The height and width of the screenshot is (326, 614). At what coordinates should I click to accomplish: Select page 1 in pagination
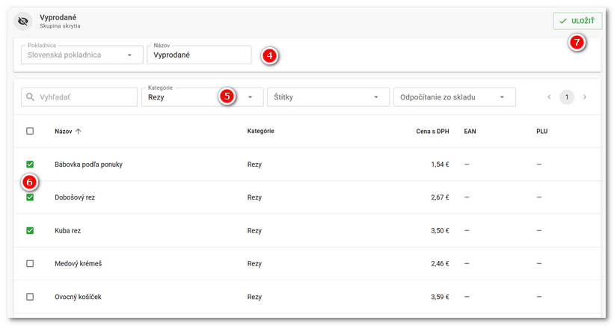click(x=567, y=97)
